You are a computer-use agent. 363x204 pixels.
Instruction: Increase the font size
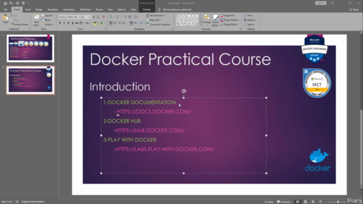(x=94, y=17)
